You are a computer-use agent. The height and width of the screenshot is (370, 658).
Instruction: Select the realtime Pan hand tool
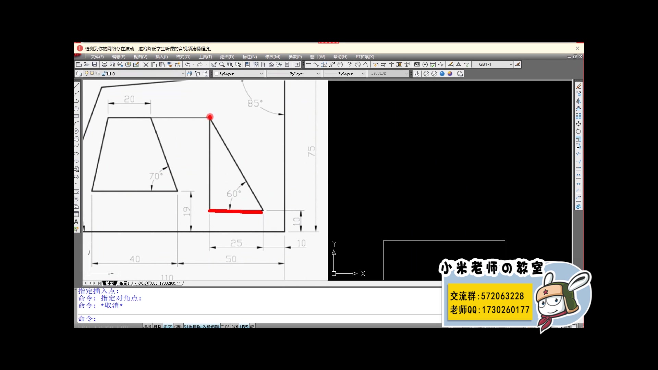point(214,64)
